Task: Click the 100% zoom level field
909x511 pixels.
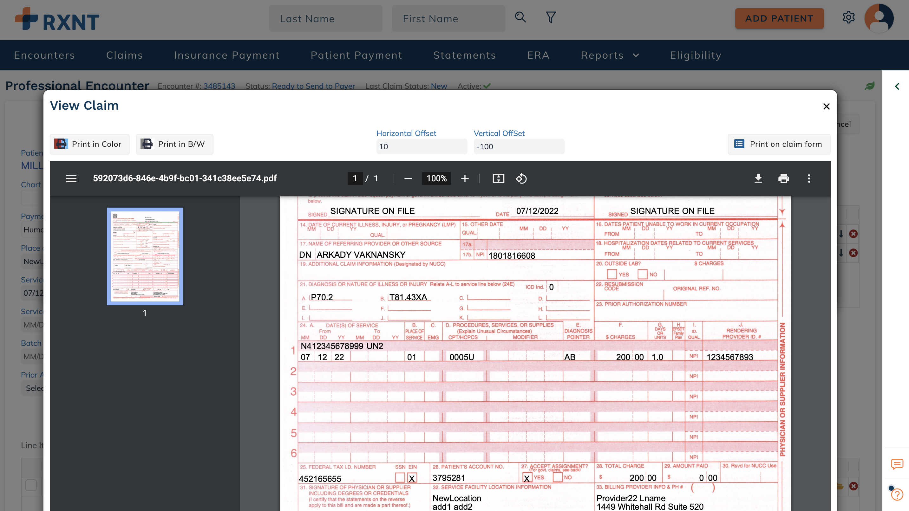Action: click(x=436, y=178)
